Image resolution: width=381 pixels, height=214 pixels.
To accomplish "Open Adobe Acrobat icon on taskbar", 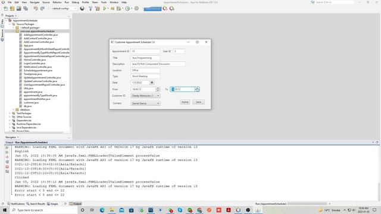I will pos(229,210).
